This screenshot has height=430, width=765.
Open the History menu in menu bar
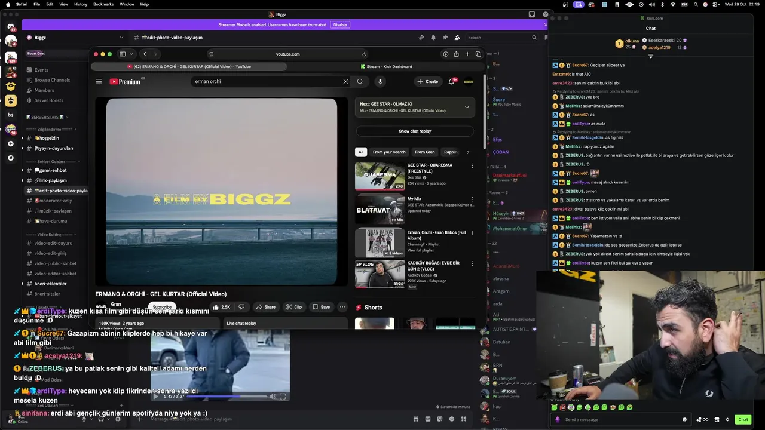(x=81, y=4)
